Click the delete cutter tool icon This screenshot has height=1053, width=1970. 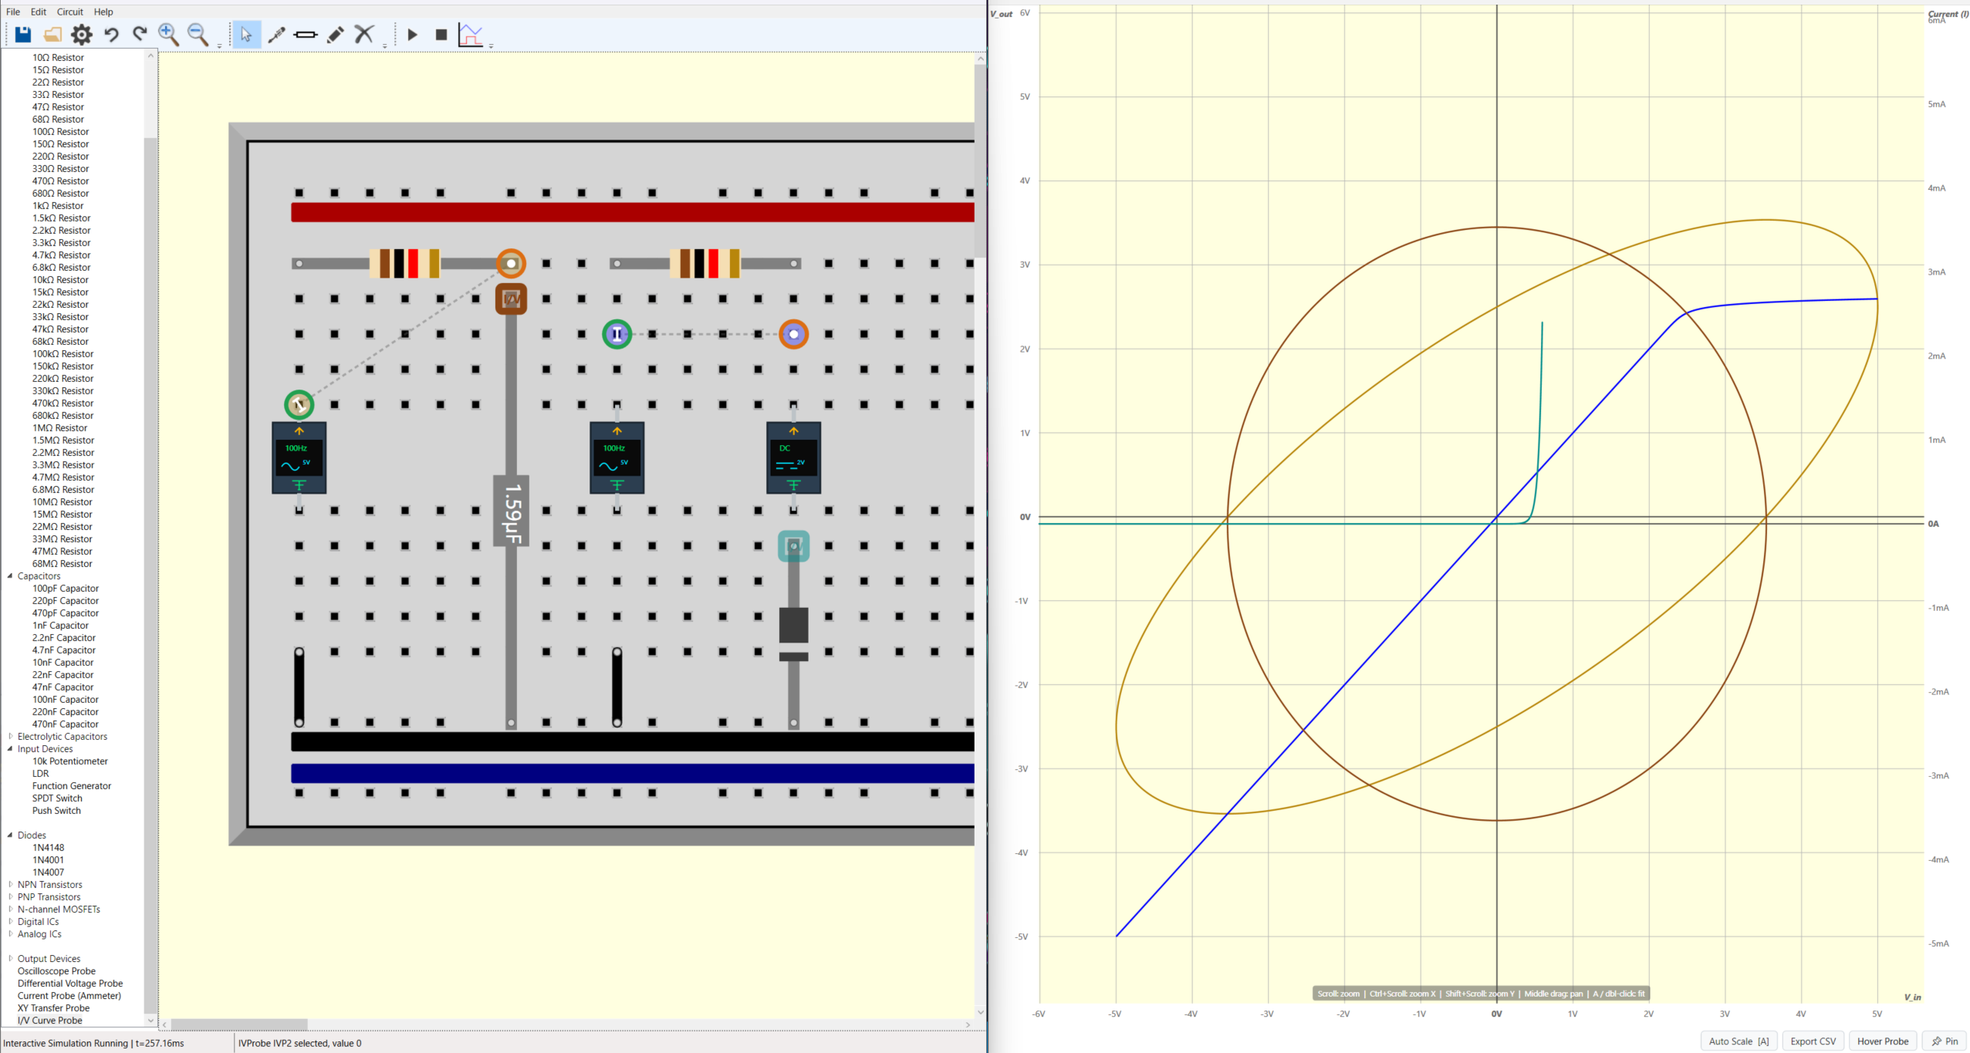(x=364, y=35)
